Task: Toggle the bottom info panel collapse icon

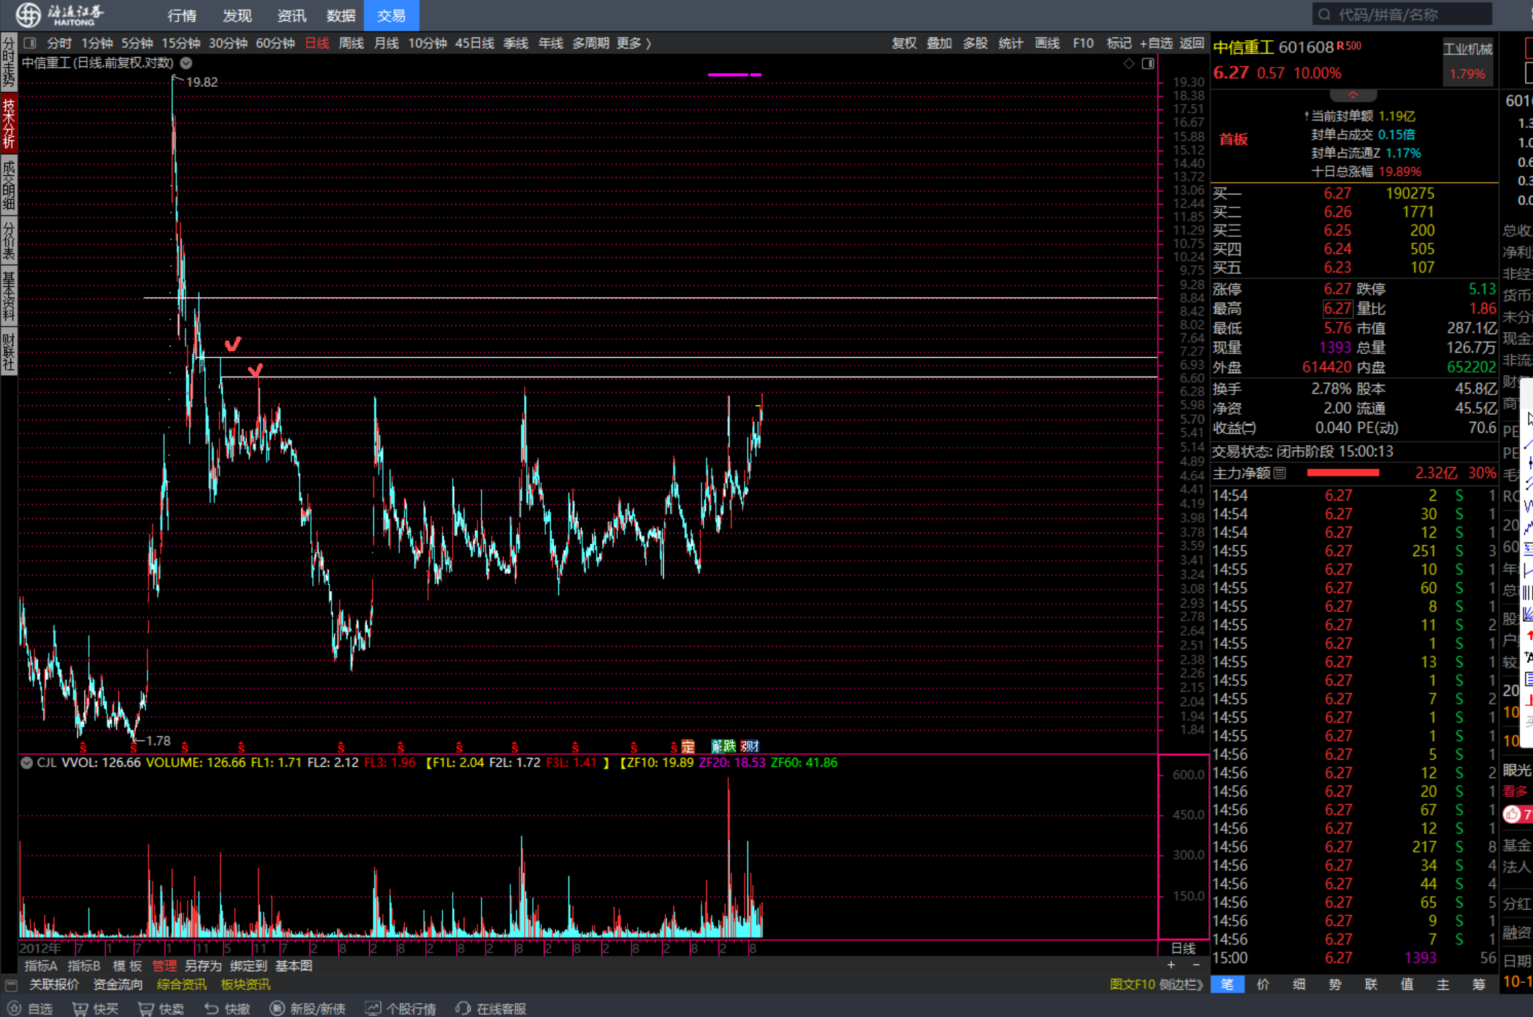Action: point(11,985)
